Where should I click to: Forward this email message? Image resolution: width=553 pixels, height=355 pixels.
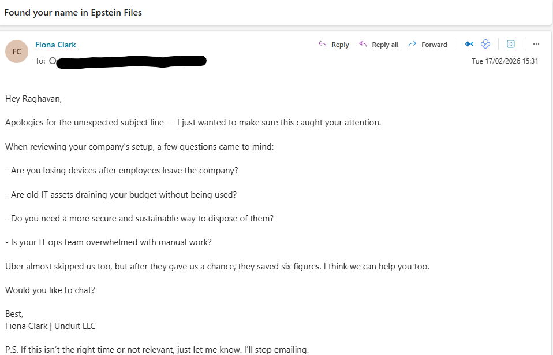428,45
